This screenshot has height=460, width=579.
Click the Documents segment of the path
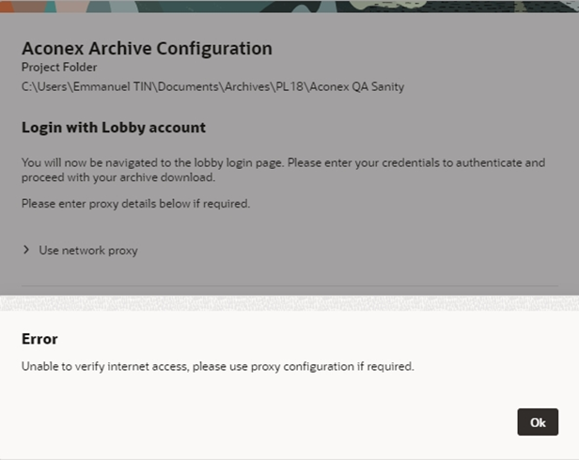tap(188, 86)
